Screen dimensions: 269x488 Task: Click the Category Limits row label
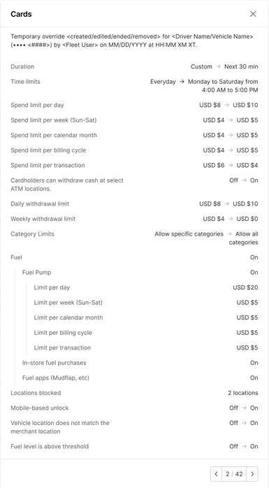click(32, 234)
